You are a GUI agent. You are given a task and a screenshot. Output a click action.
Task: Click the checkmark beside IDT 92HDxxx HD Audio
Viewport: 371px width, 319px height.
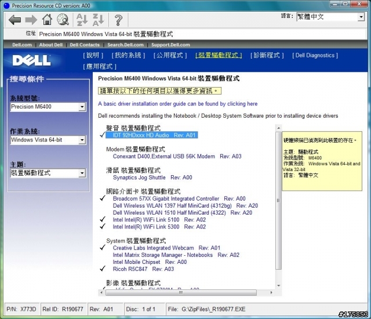[103, 135]
